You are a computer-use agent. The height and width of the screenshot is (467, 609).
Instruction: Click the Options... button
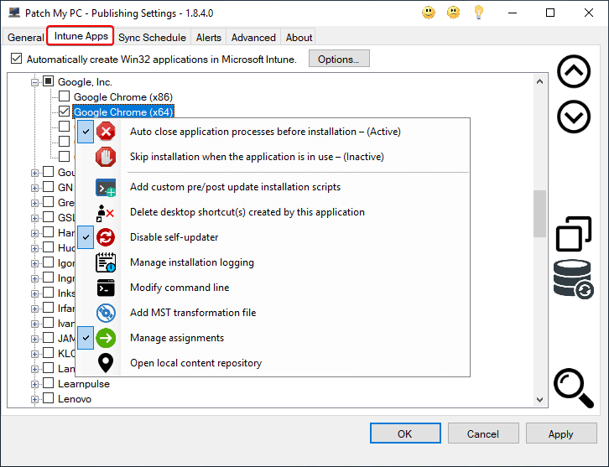coord(339,59)
